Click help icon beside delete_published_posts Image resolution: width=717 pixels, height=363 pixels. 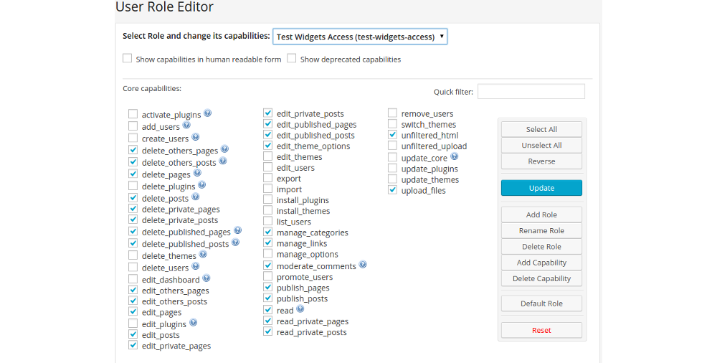pyautogui.click(x=235, y=242)
